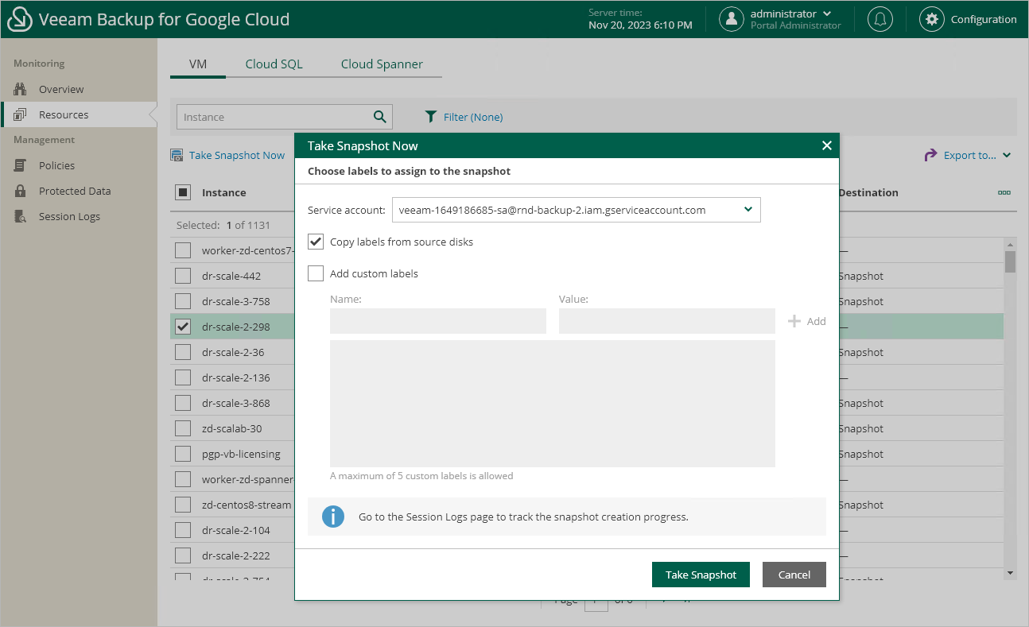Select the dr-scale-2-222 row
Image resolution: width=1029 pixels, height=627 pixels.
(236, 555)
